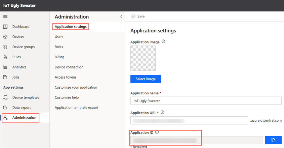Open Device connection section
This screenshot has width=284, height=148.
coord(69,67)
